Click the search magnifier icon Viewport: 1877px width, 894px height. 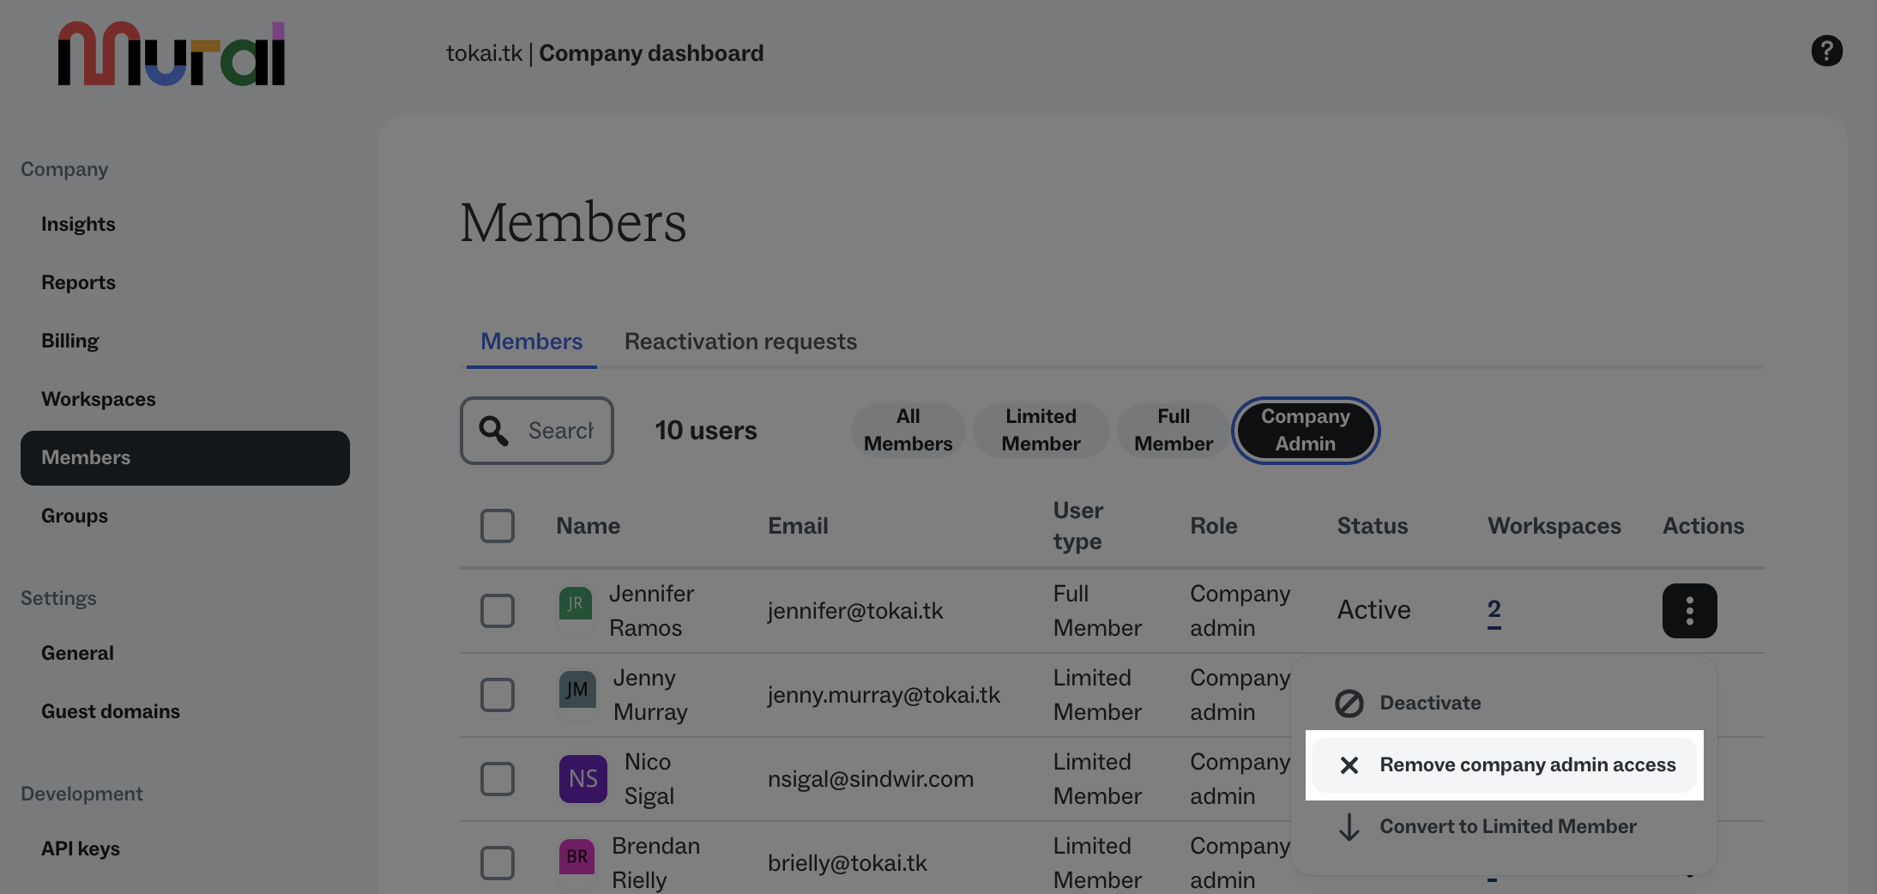tap(493, 431)
